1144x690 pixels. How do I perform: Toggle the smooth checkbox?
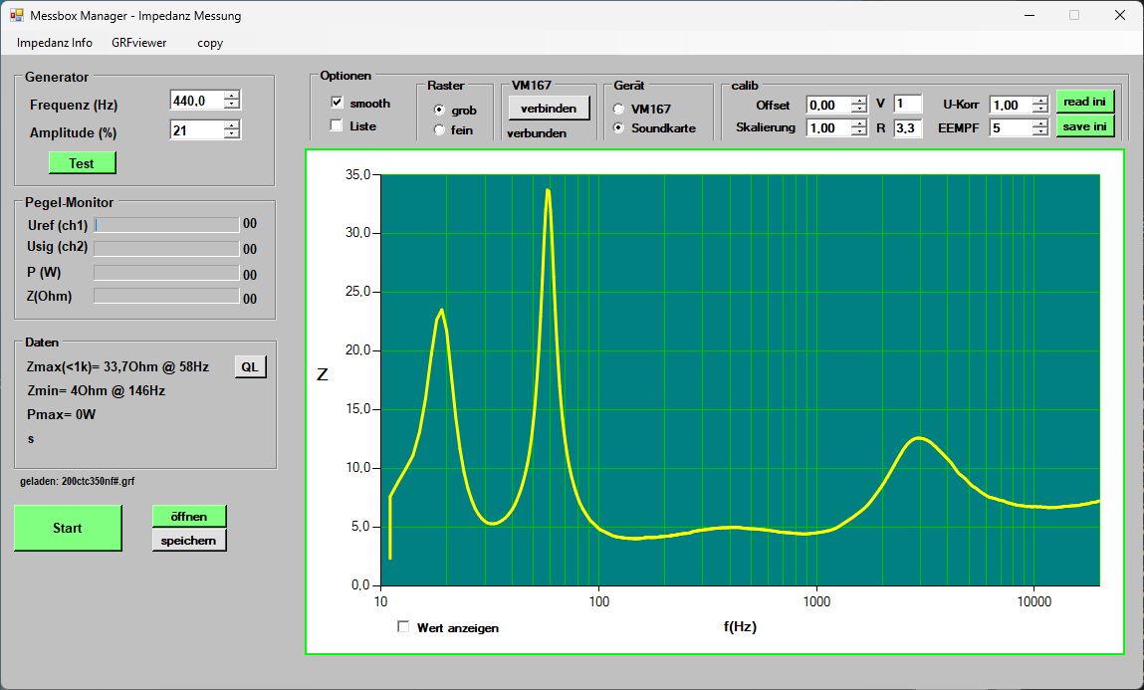pos(337,103)
